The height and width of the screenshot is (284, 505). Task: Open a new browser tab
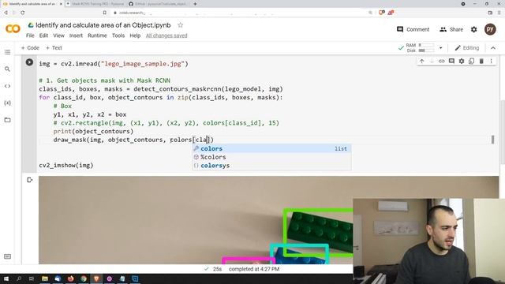point(195,4)
